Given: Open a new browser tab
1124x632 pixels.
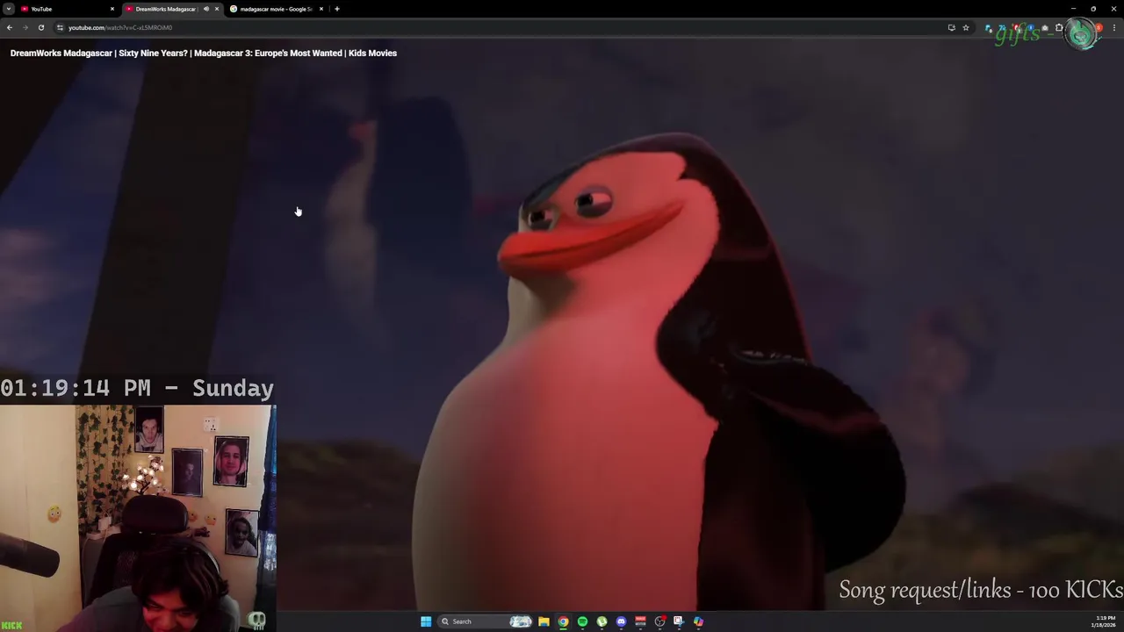Looking at the screenshot, I should (337, 9).
